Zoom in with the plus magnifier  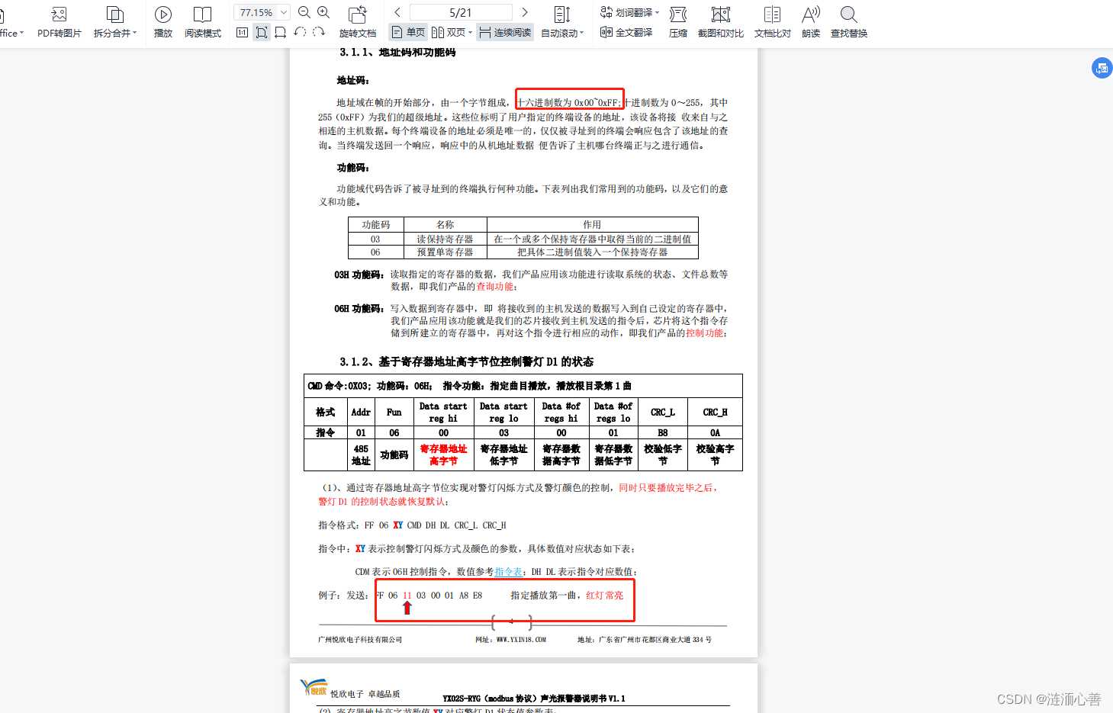tap(323, 12)
